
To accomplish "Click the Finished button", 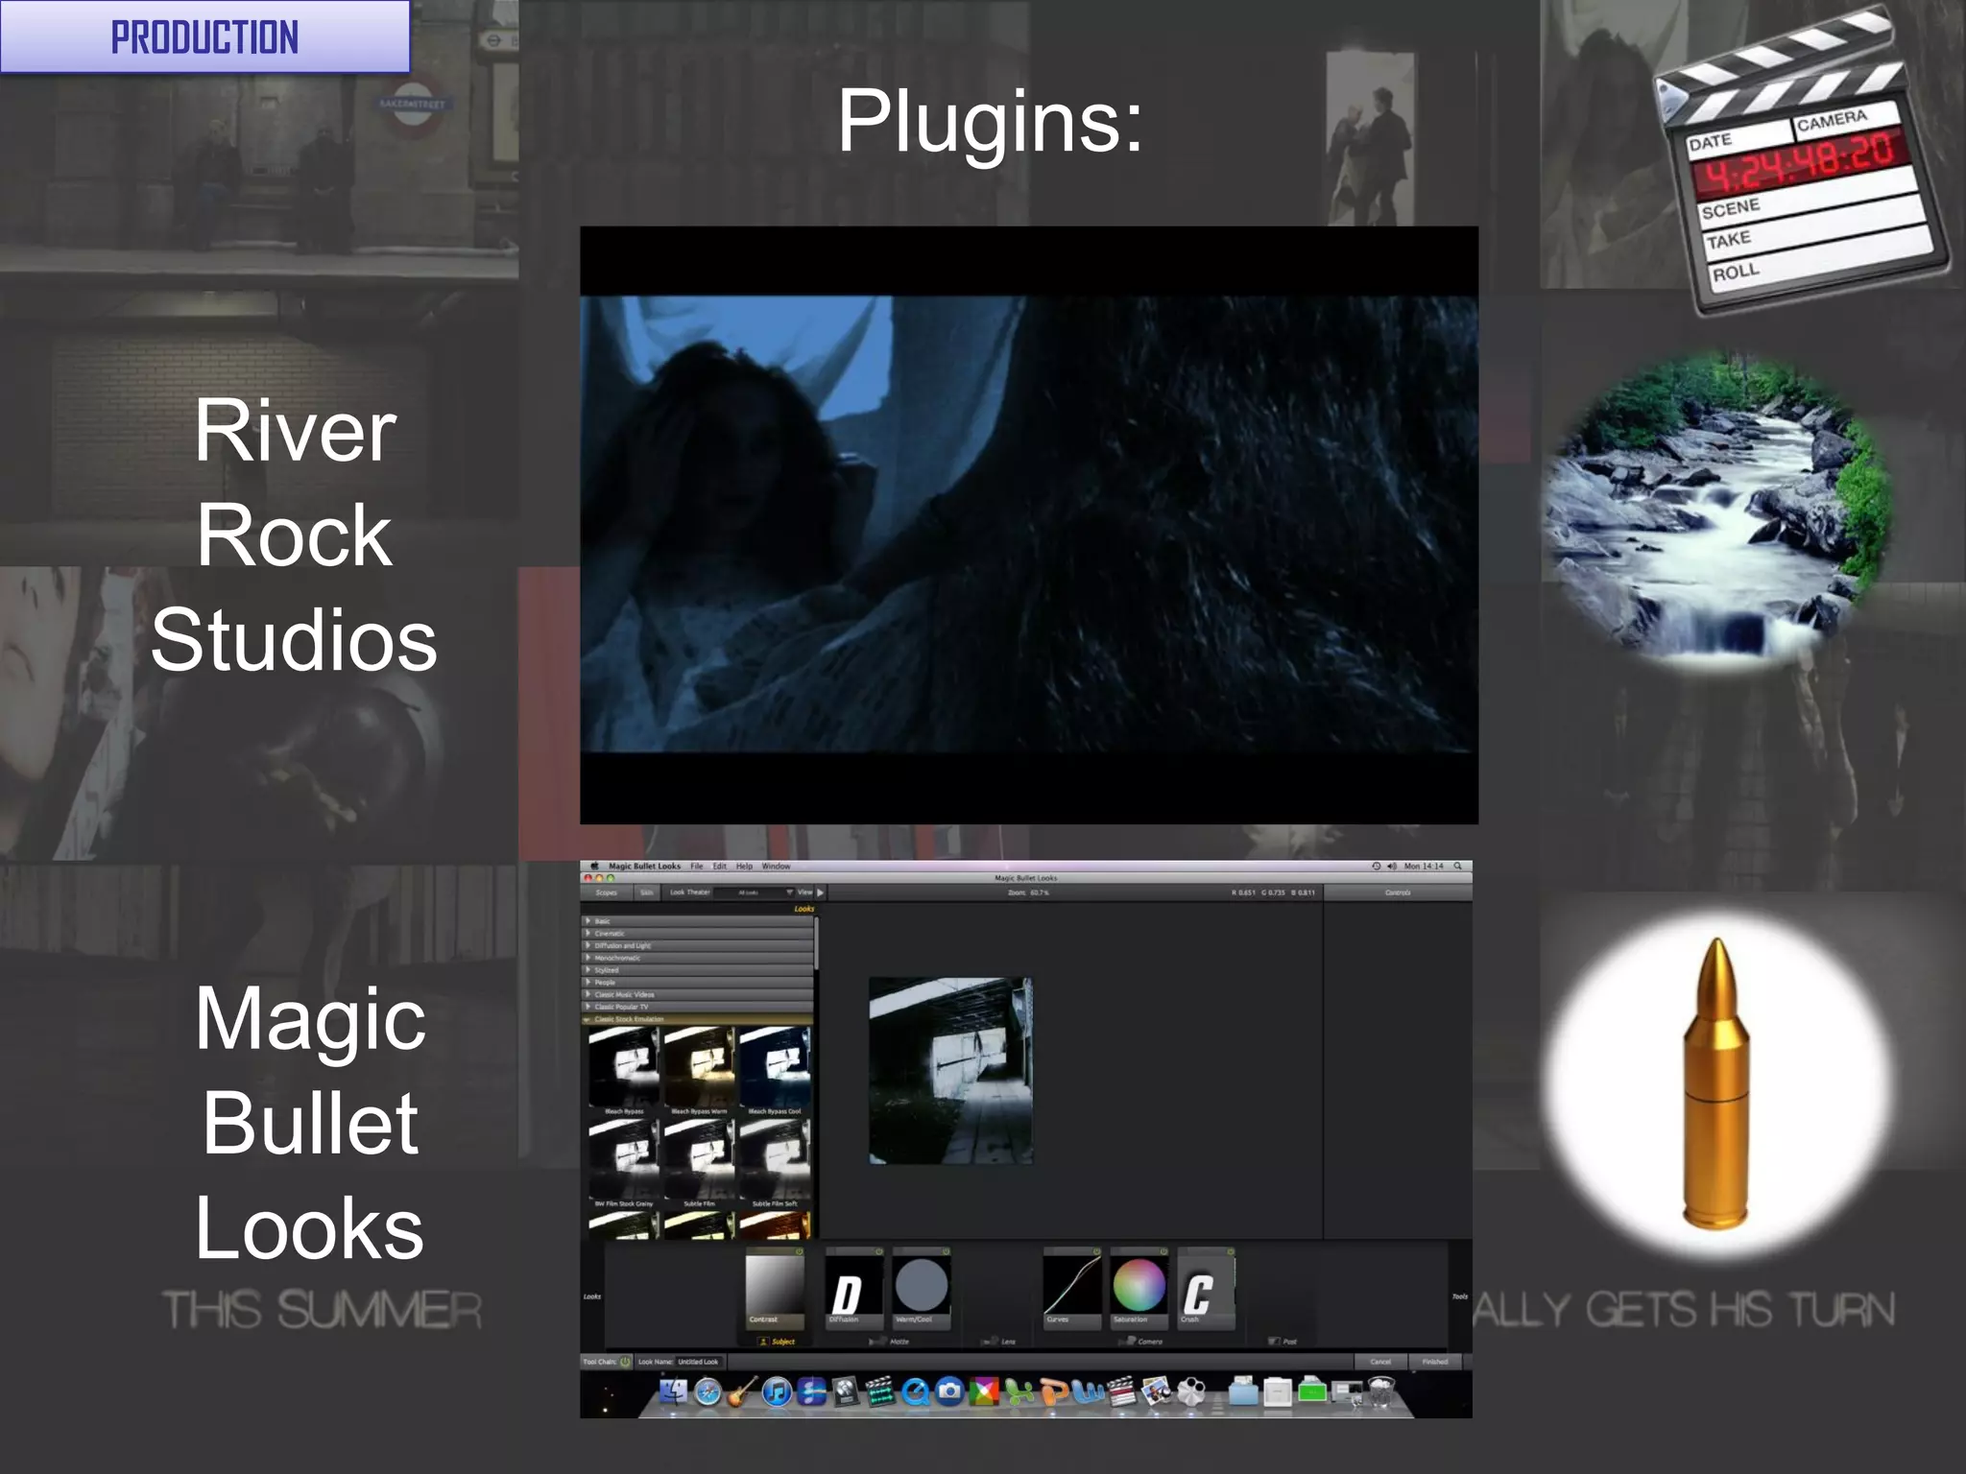I will (1435, 1362).
